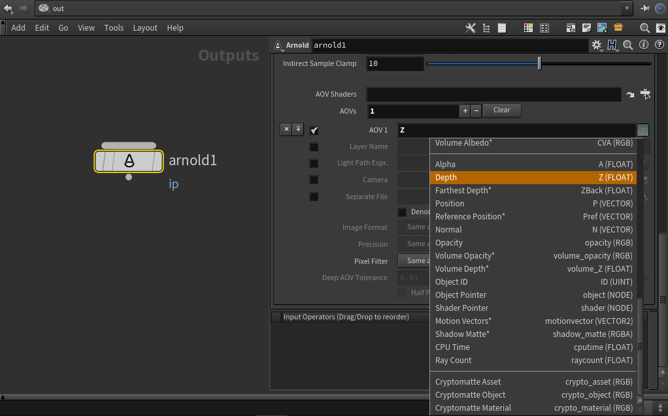Open the Go menu
This screenshot has height=416, width=668.
coord(63,27)
